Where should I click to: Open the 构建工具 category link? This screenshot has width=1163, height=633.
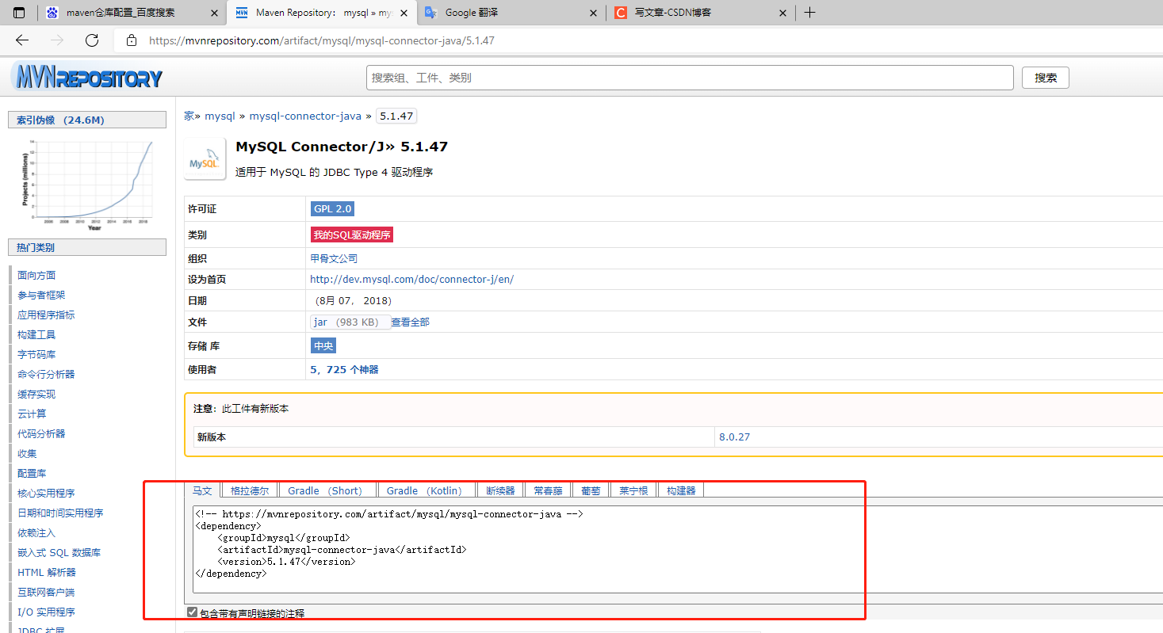tap(36, 335)
